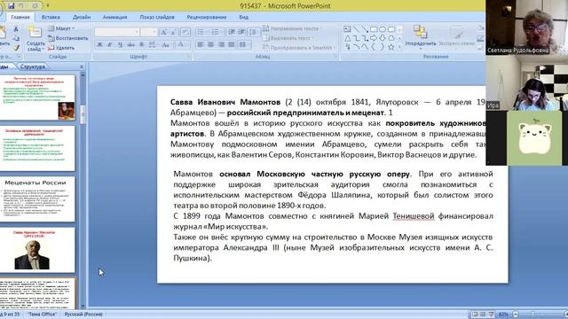Close the slides thumbnail pane

tap(82, 66)
